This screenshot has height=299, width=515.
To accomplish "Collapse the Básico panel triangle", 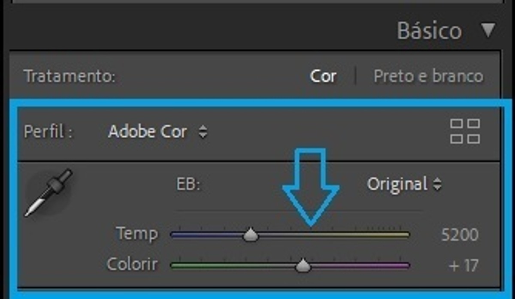I will pyautogui.click(x=488, y=30).
